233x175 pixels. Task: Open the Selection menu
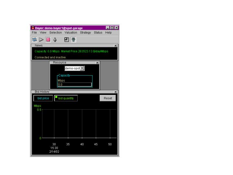(56, 33)
